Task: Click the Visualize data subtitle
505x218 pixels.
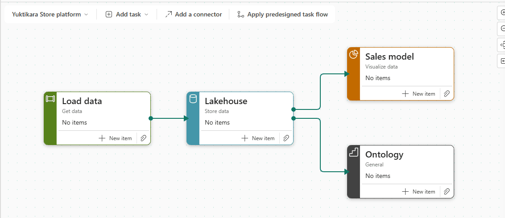Action: point(381,67)
